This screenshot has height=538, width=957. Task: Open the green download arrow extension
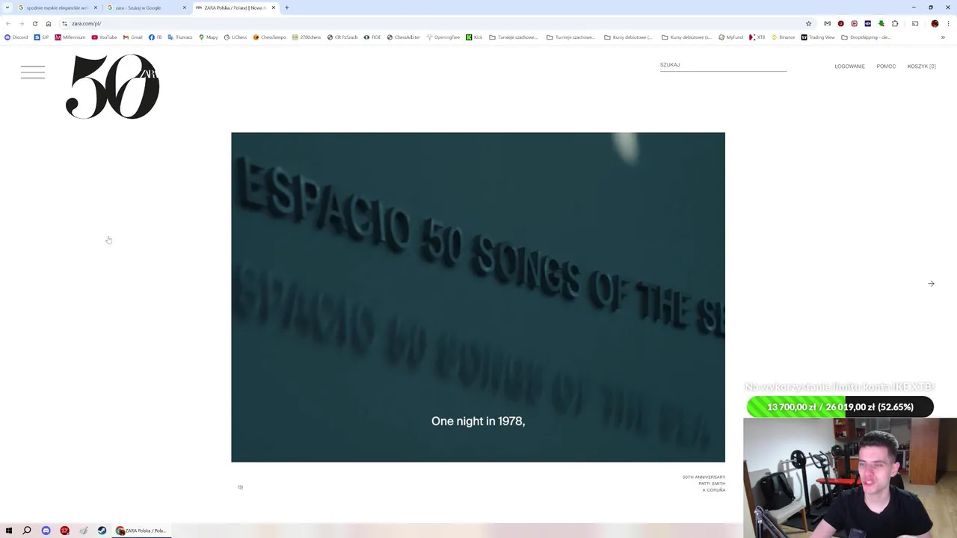[881, 23]
